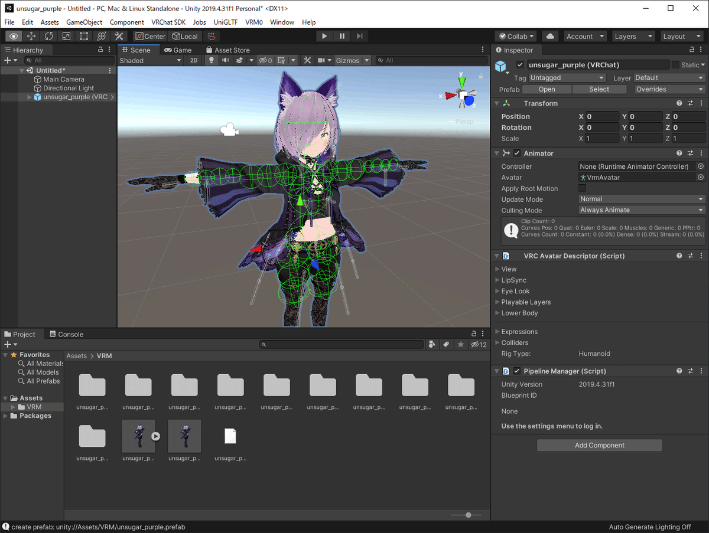Switch between Center and Local pivot mode
The image size is (709, 533).
tap(150, 36)
